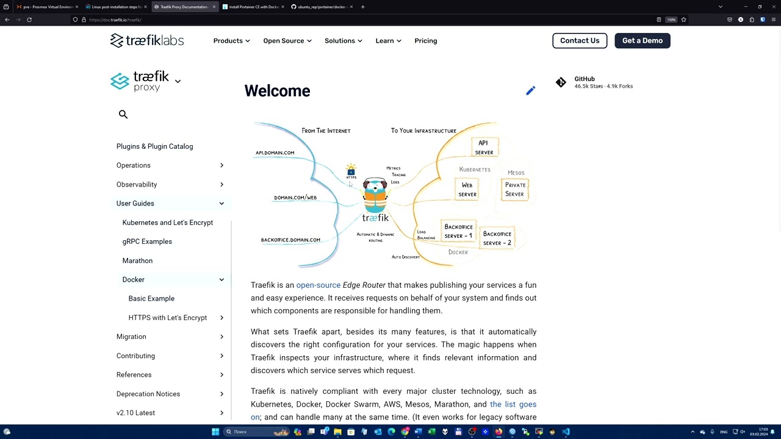
Task: Click the page vertical scrollbar
Action: point(779,131)
